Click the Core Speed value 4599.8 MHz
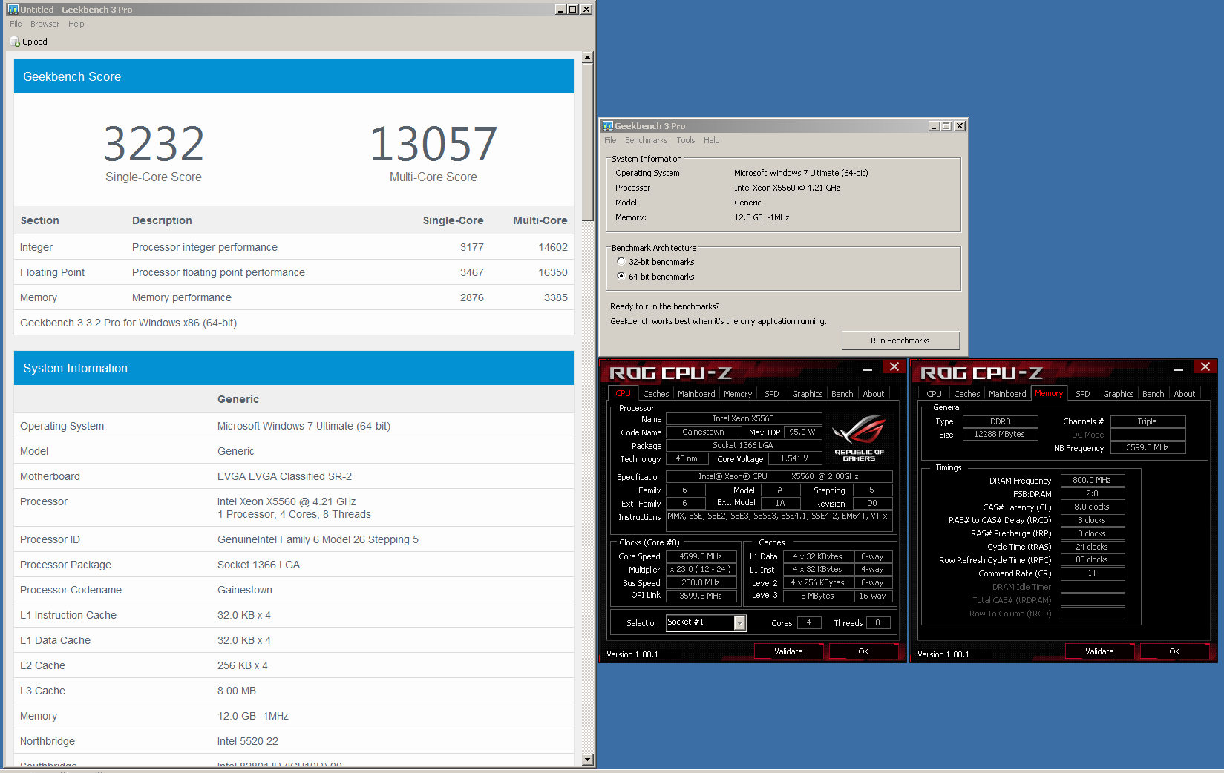The width and height of the screenshot is (1224, 773). [x=701, y=556]
